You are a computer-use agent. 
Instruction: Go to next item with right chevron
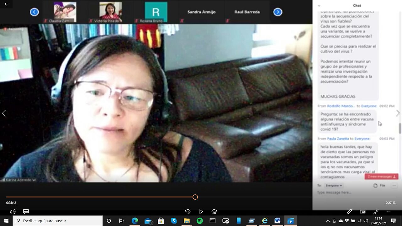[x=398, y=113]
